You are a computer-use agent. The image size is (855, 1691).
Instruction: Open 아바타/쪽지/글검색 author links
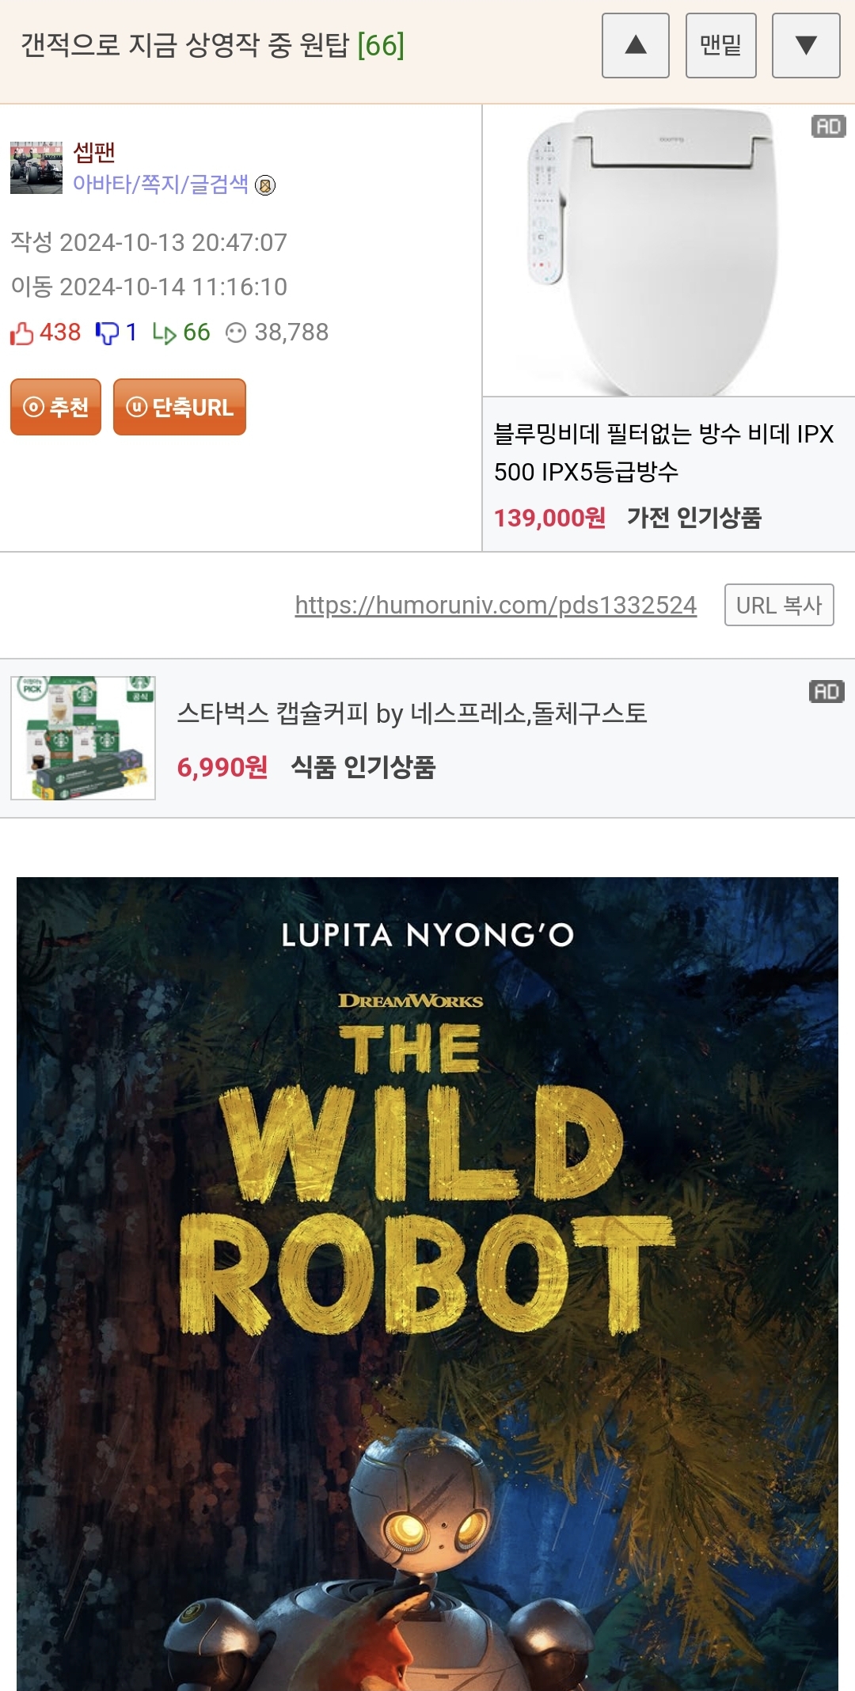coord(161,184)
